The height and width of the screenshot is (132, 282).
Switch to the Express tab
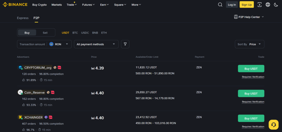[23, 18]
